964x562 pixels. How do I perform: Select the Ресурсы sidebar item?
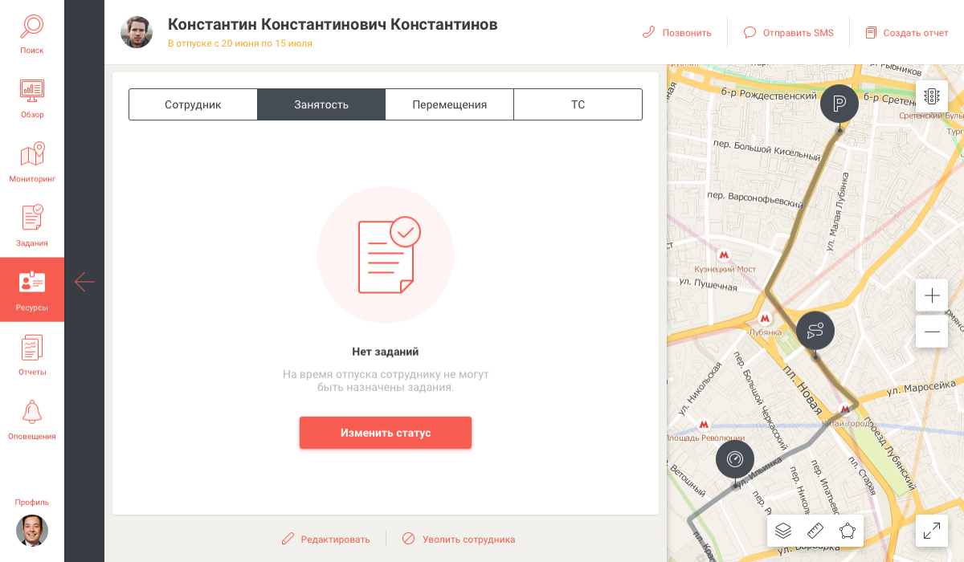click(32, 289)
